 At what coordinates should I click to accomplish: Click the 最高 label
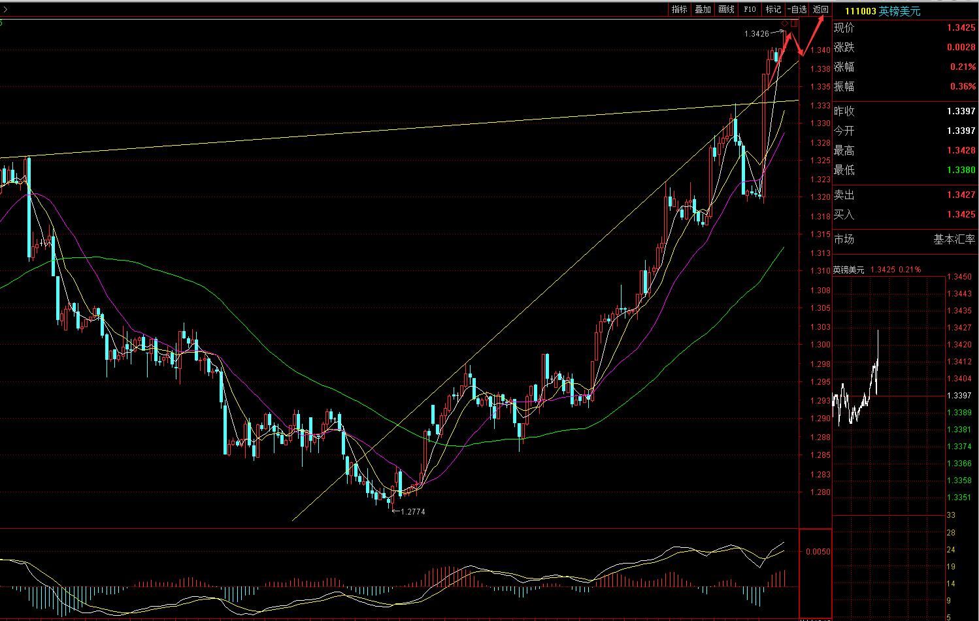pyautogui.click(x=844, y=151)
